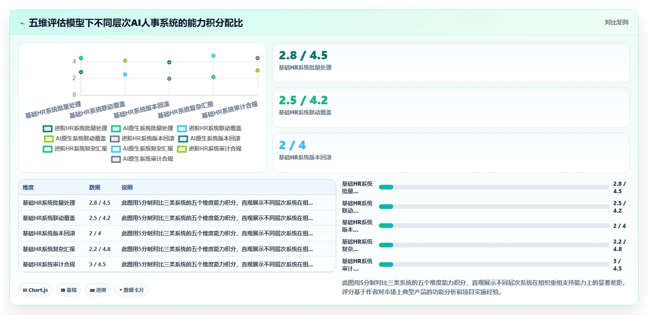Click the green chart point above 批量处理

81,58
